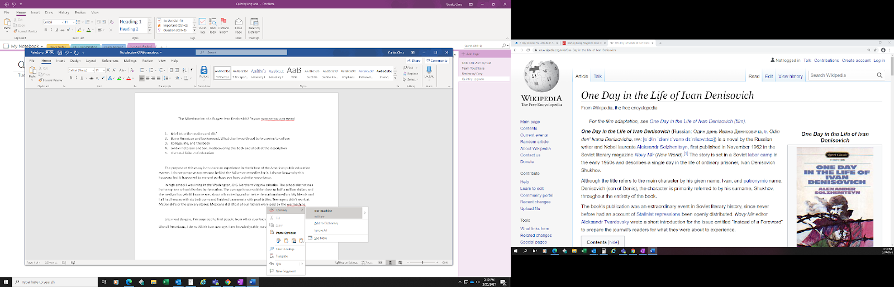This screenshot has width=894, height=287.
Task: Click Word Read Mode icon in status bar
Action: 381,262
